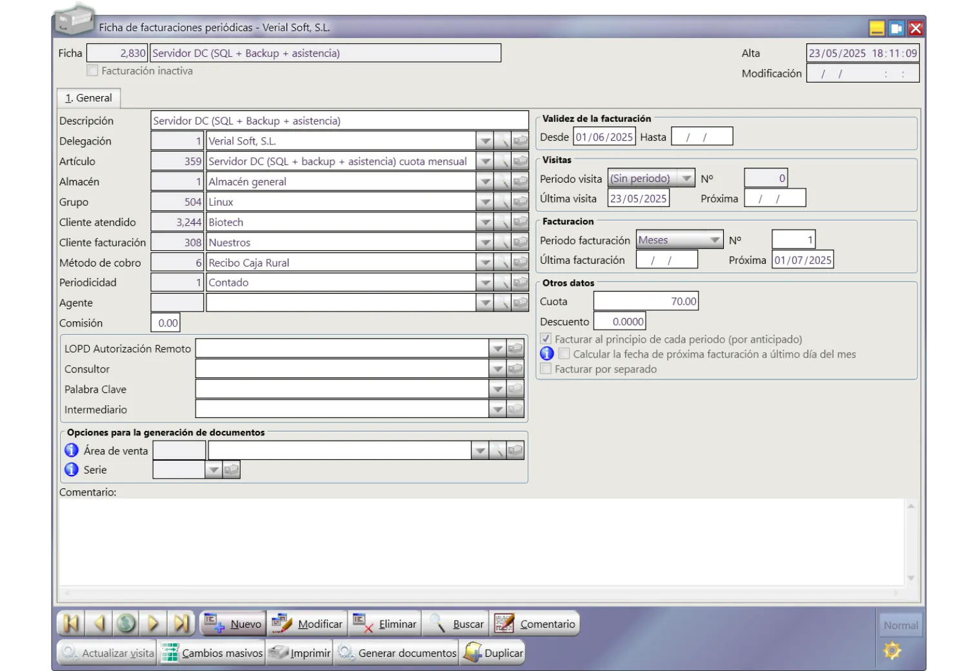Click the green refresh globe icon

(x=126, y=623)
